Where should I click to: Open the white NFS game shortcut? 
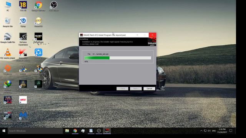tap(23, 100)
